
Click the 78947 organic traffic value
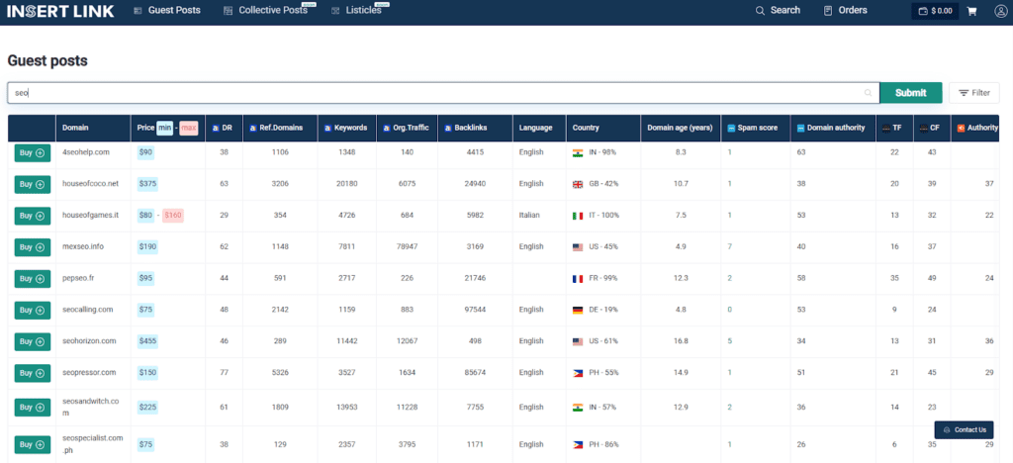pyautogui.click(x=407, y=246)
